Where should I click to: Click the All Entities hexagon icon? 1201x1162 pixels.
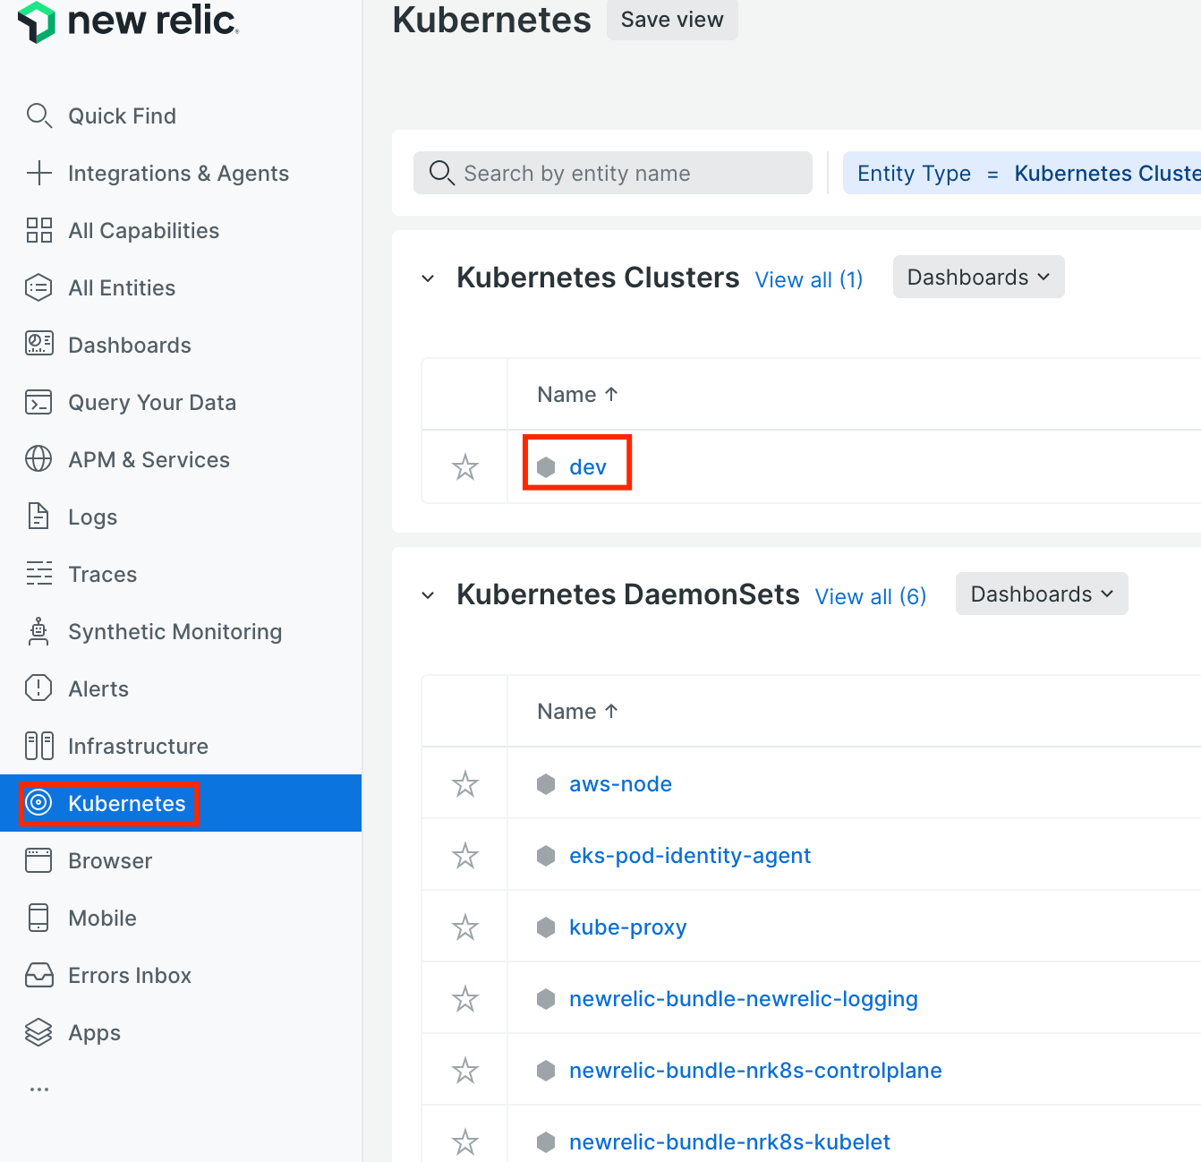(x=38, y=287)
